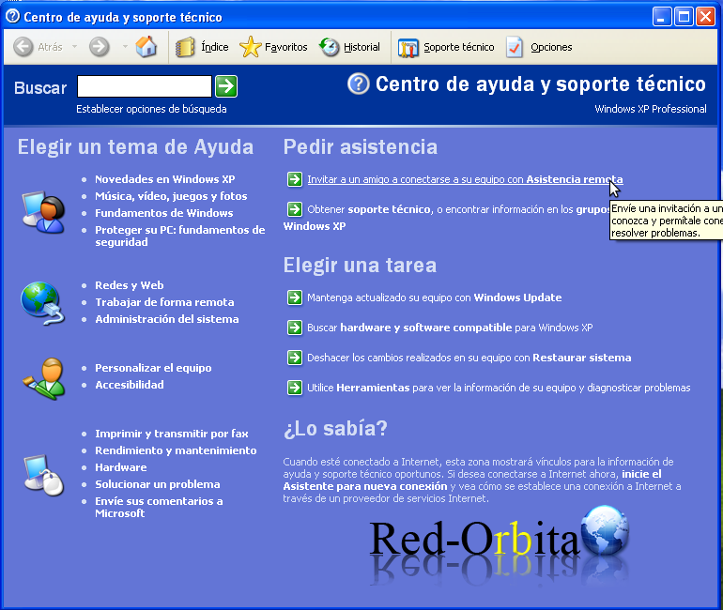Open hardware y software compatible link
This screenshot has width=723, height=610.
[x=450, y=328]
